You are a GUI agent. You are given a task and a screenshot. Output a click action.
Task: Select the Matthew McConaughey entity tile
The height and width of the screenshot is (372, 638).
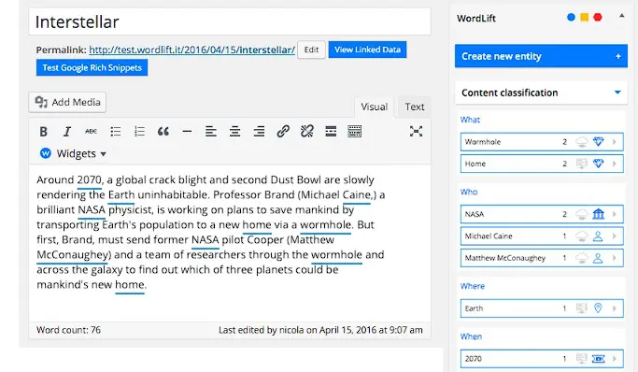click(542, 258)
